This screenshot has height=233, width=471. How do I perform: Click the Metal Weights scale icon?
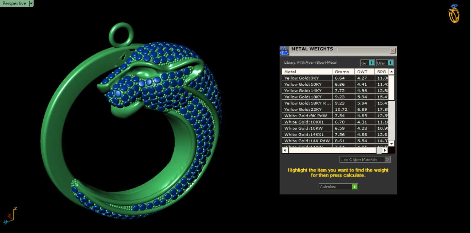[x=284, y=51]
